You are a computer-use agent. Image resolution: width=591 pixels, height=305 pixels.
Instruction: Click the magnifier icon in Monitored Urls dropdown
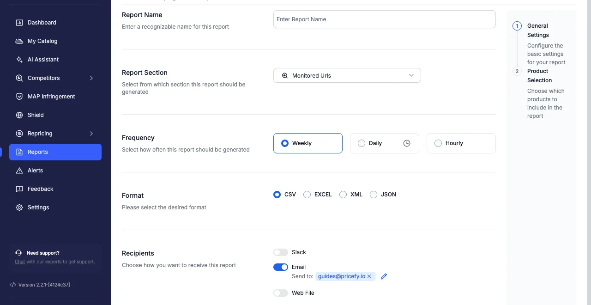[285, 75]
